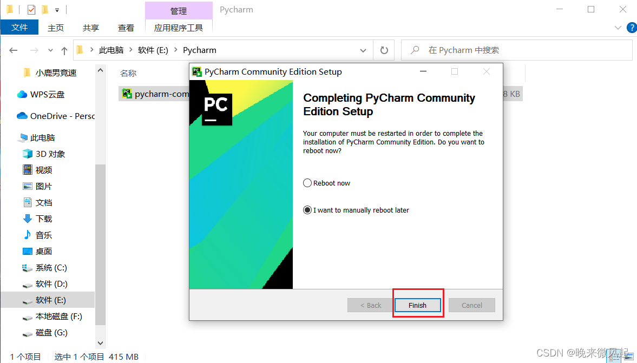
Task: Go up one folder level
Action: pyautogui.click(x=64, y=50)
